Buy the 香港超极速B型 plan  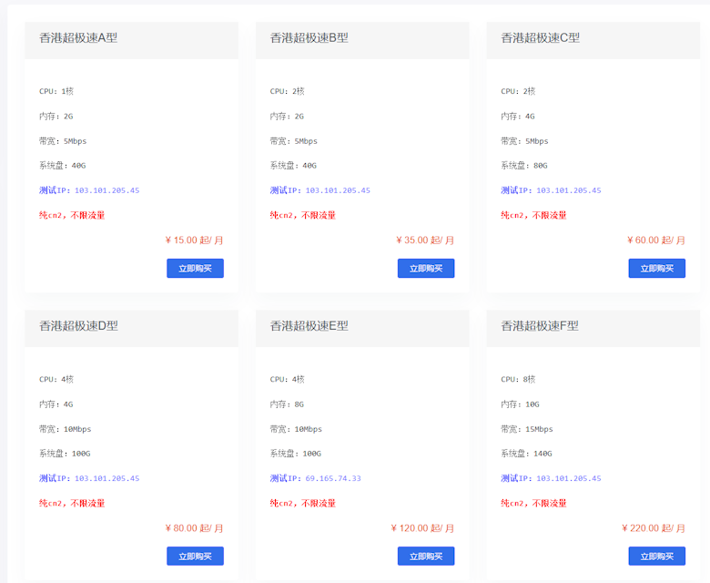coord(425,269)
